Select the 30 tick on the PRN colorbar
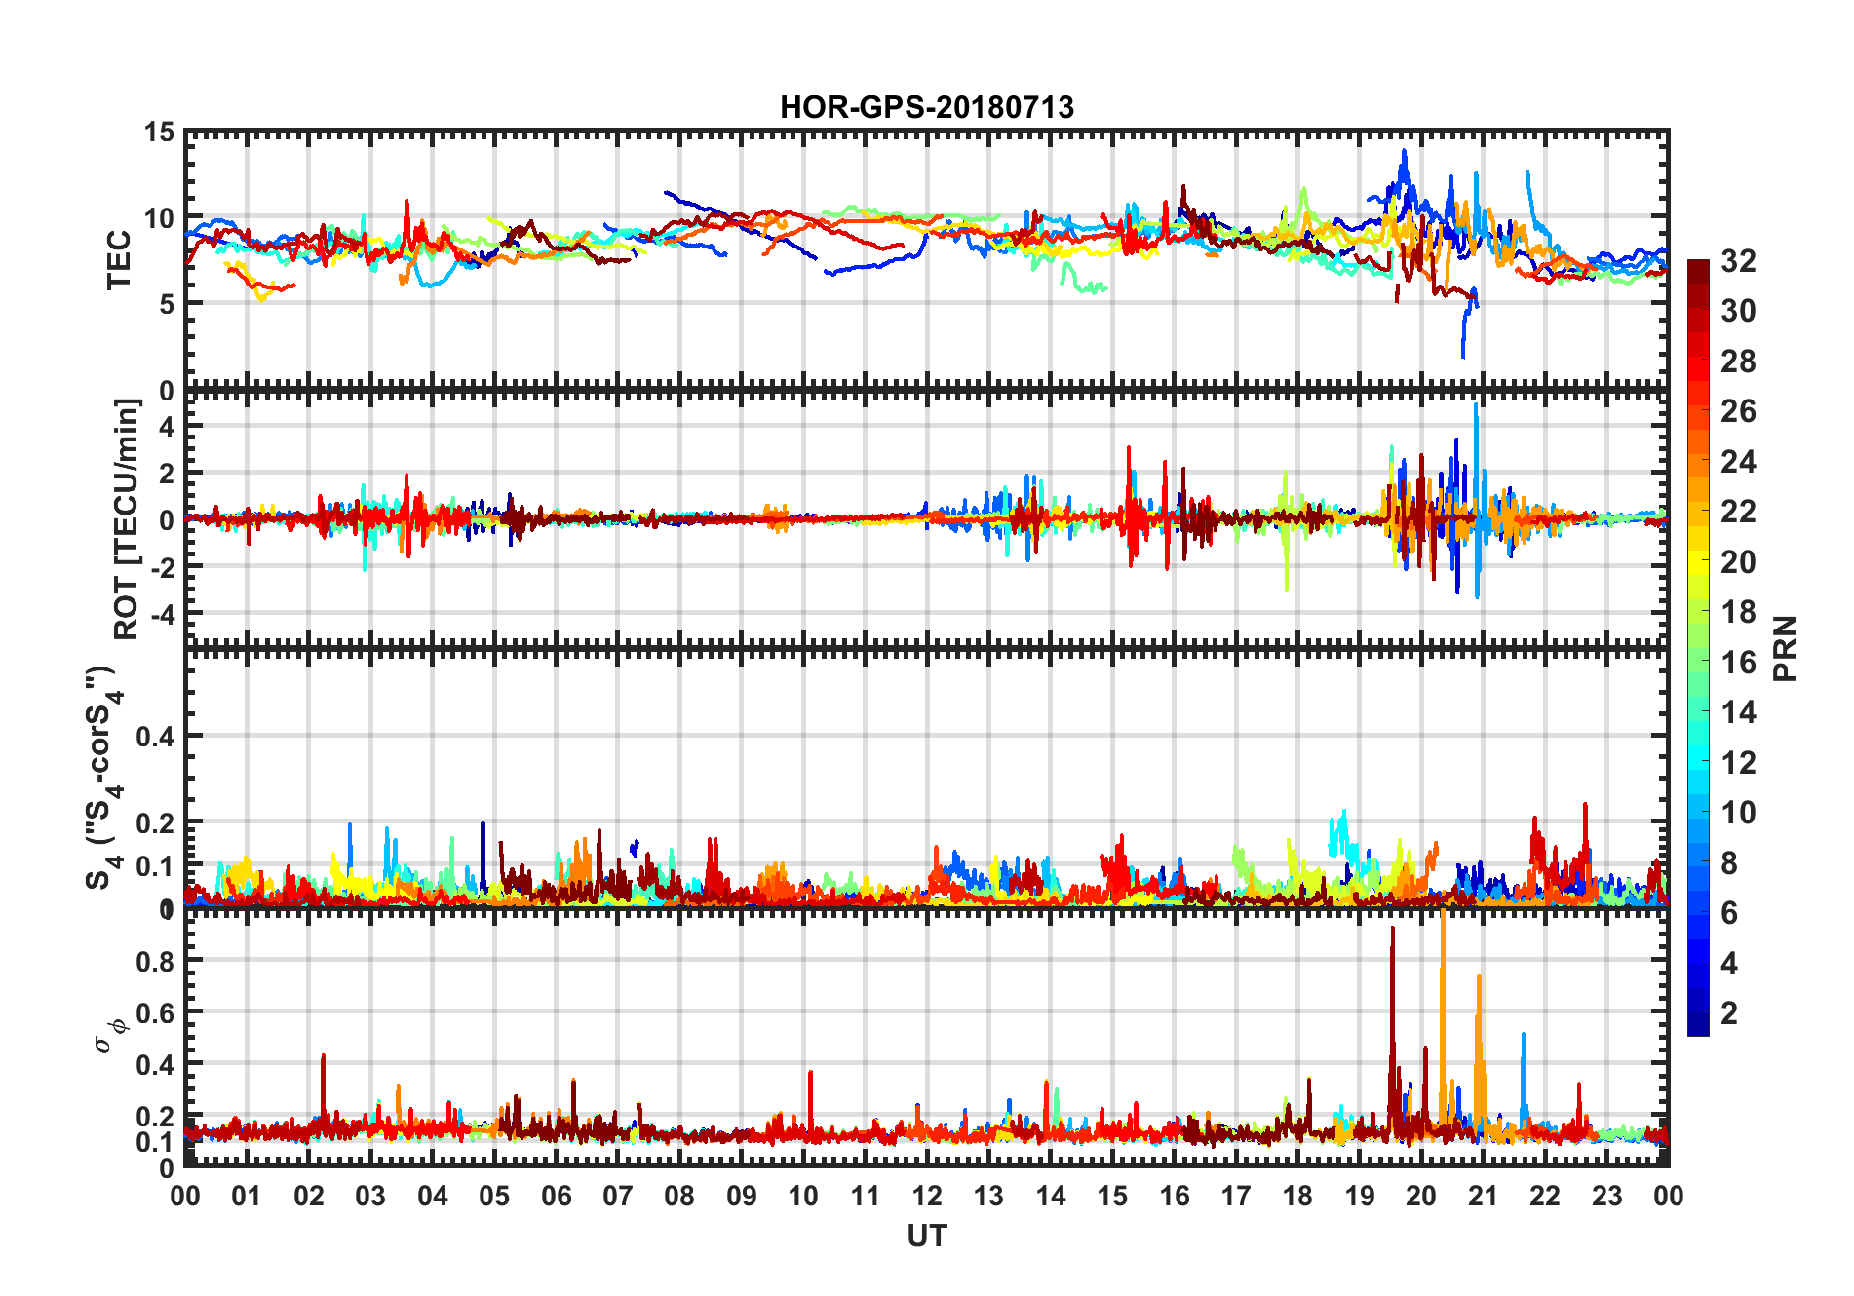Screen dimensions: 1854x1296 (1738, 311)
